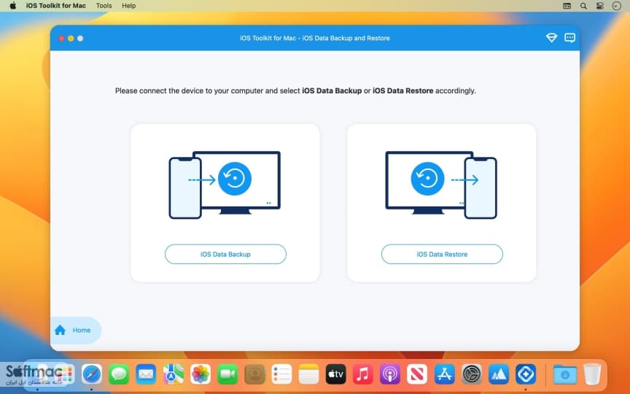Click the diamond premium icon in title bar
The height and width of the screenshot is (394, 630).
click(x=551, y=38)
